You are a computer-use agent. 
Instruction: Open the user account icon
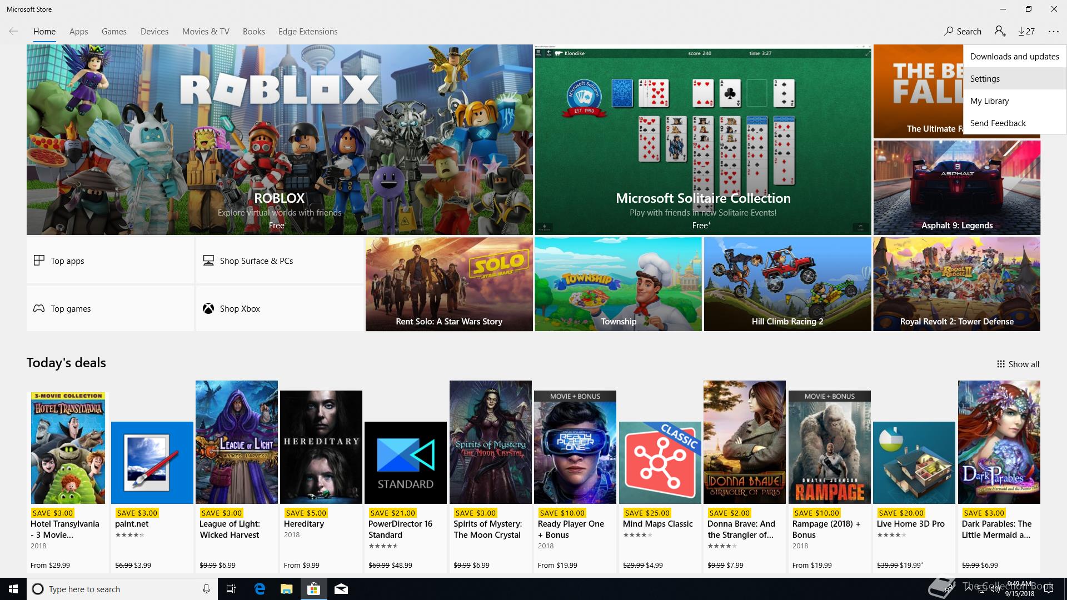(x=1000, y=32)
